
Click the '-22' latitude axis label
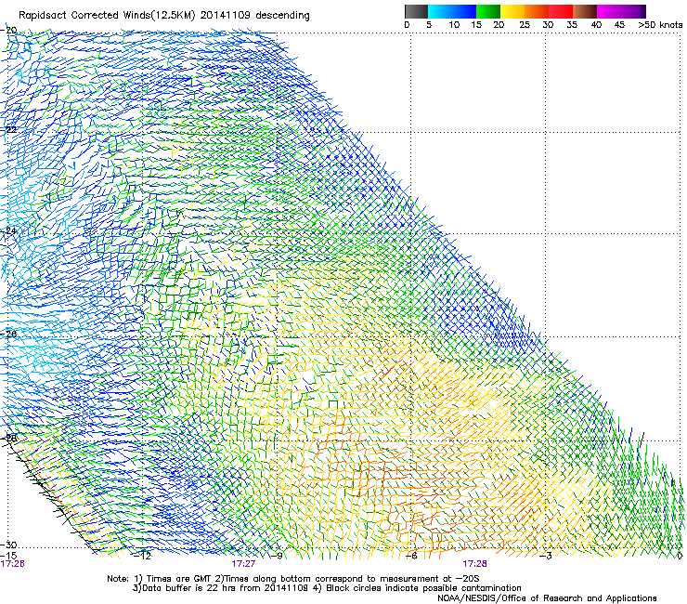8,130
